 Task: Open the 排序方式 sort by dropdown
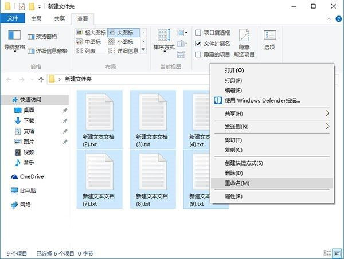[x=163, y=47]
